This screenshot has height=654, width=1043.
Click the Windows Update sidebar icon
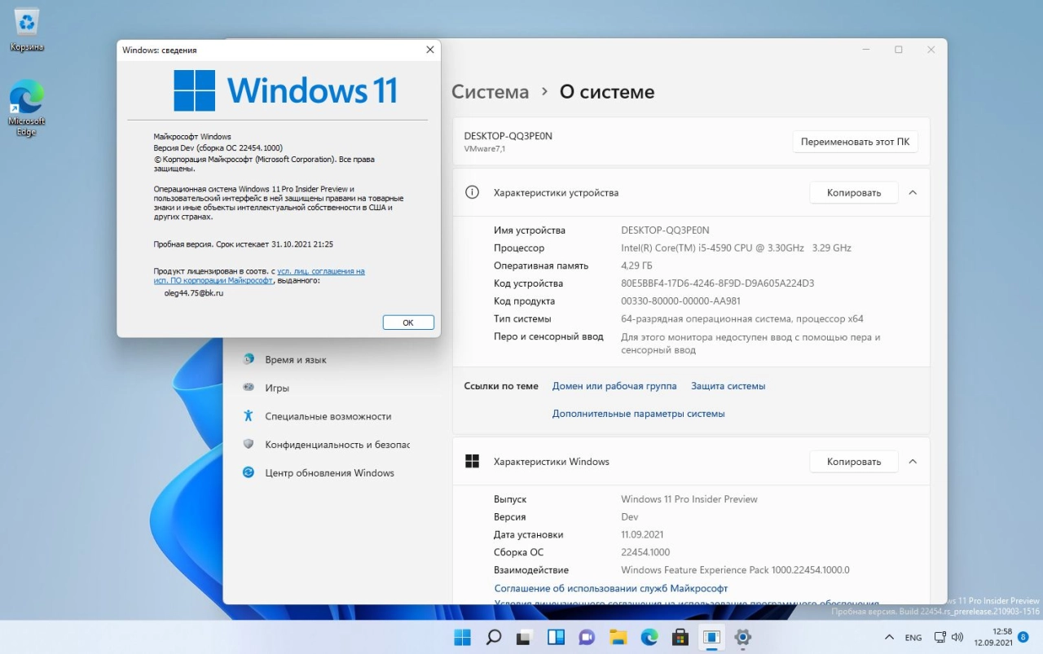tap(249, 472)
